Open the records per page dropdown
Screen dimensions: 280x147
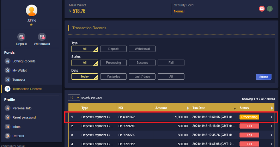[74, 98]
